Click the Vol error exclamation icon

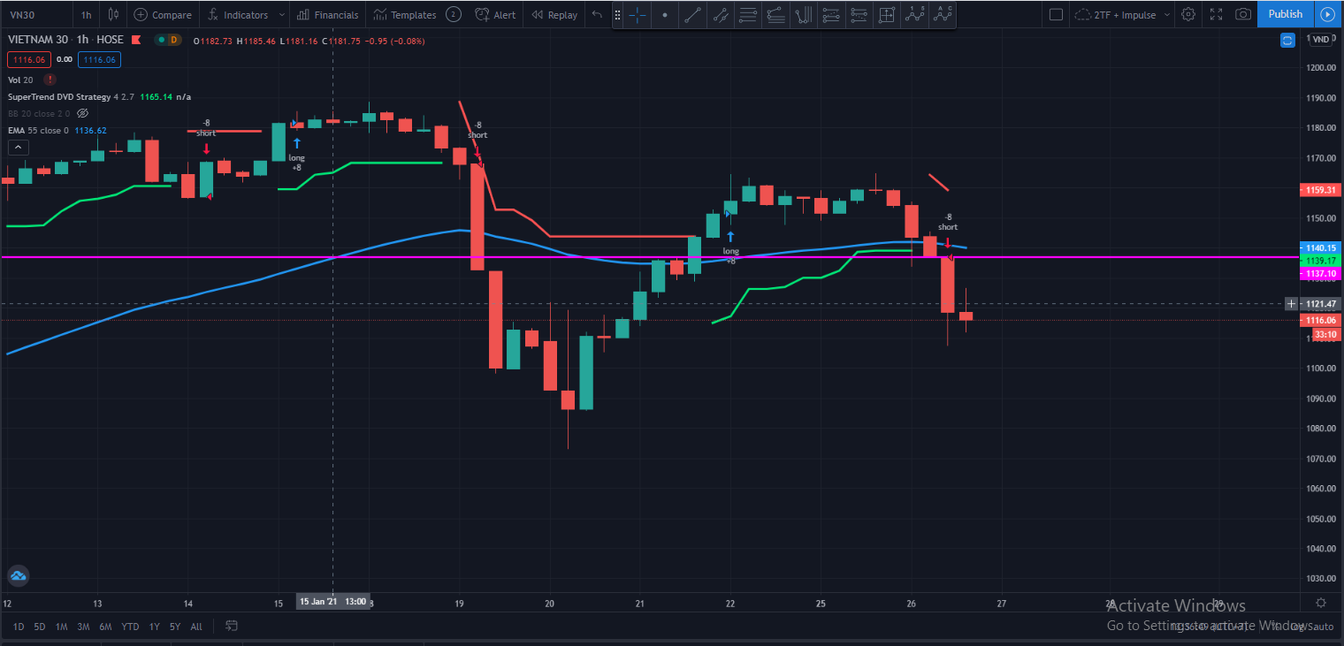tap(50, 80)
